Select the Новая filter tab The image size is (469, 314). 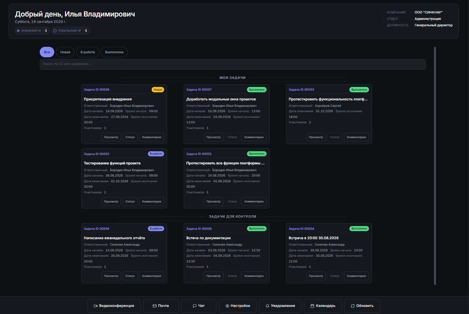pyautogui.click(x=65, y=52)
